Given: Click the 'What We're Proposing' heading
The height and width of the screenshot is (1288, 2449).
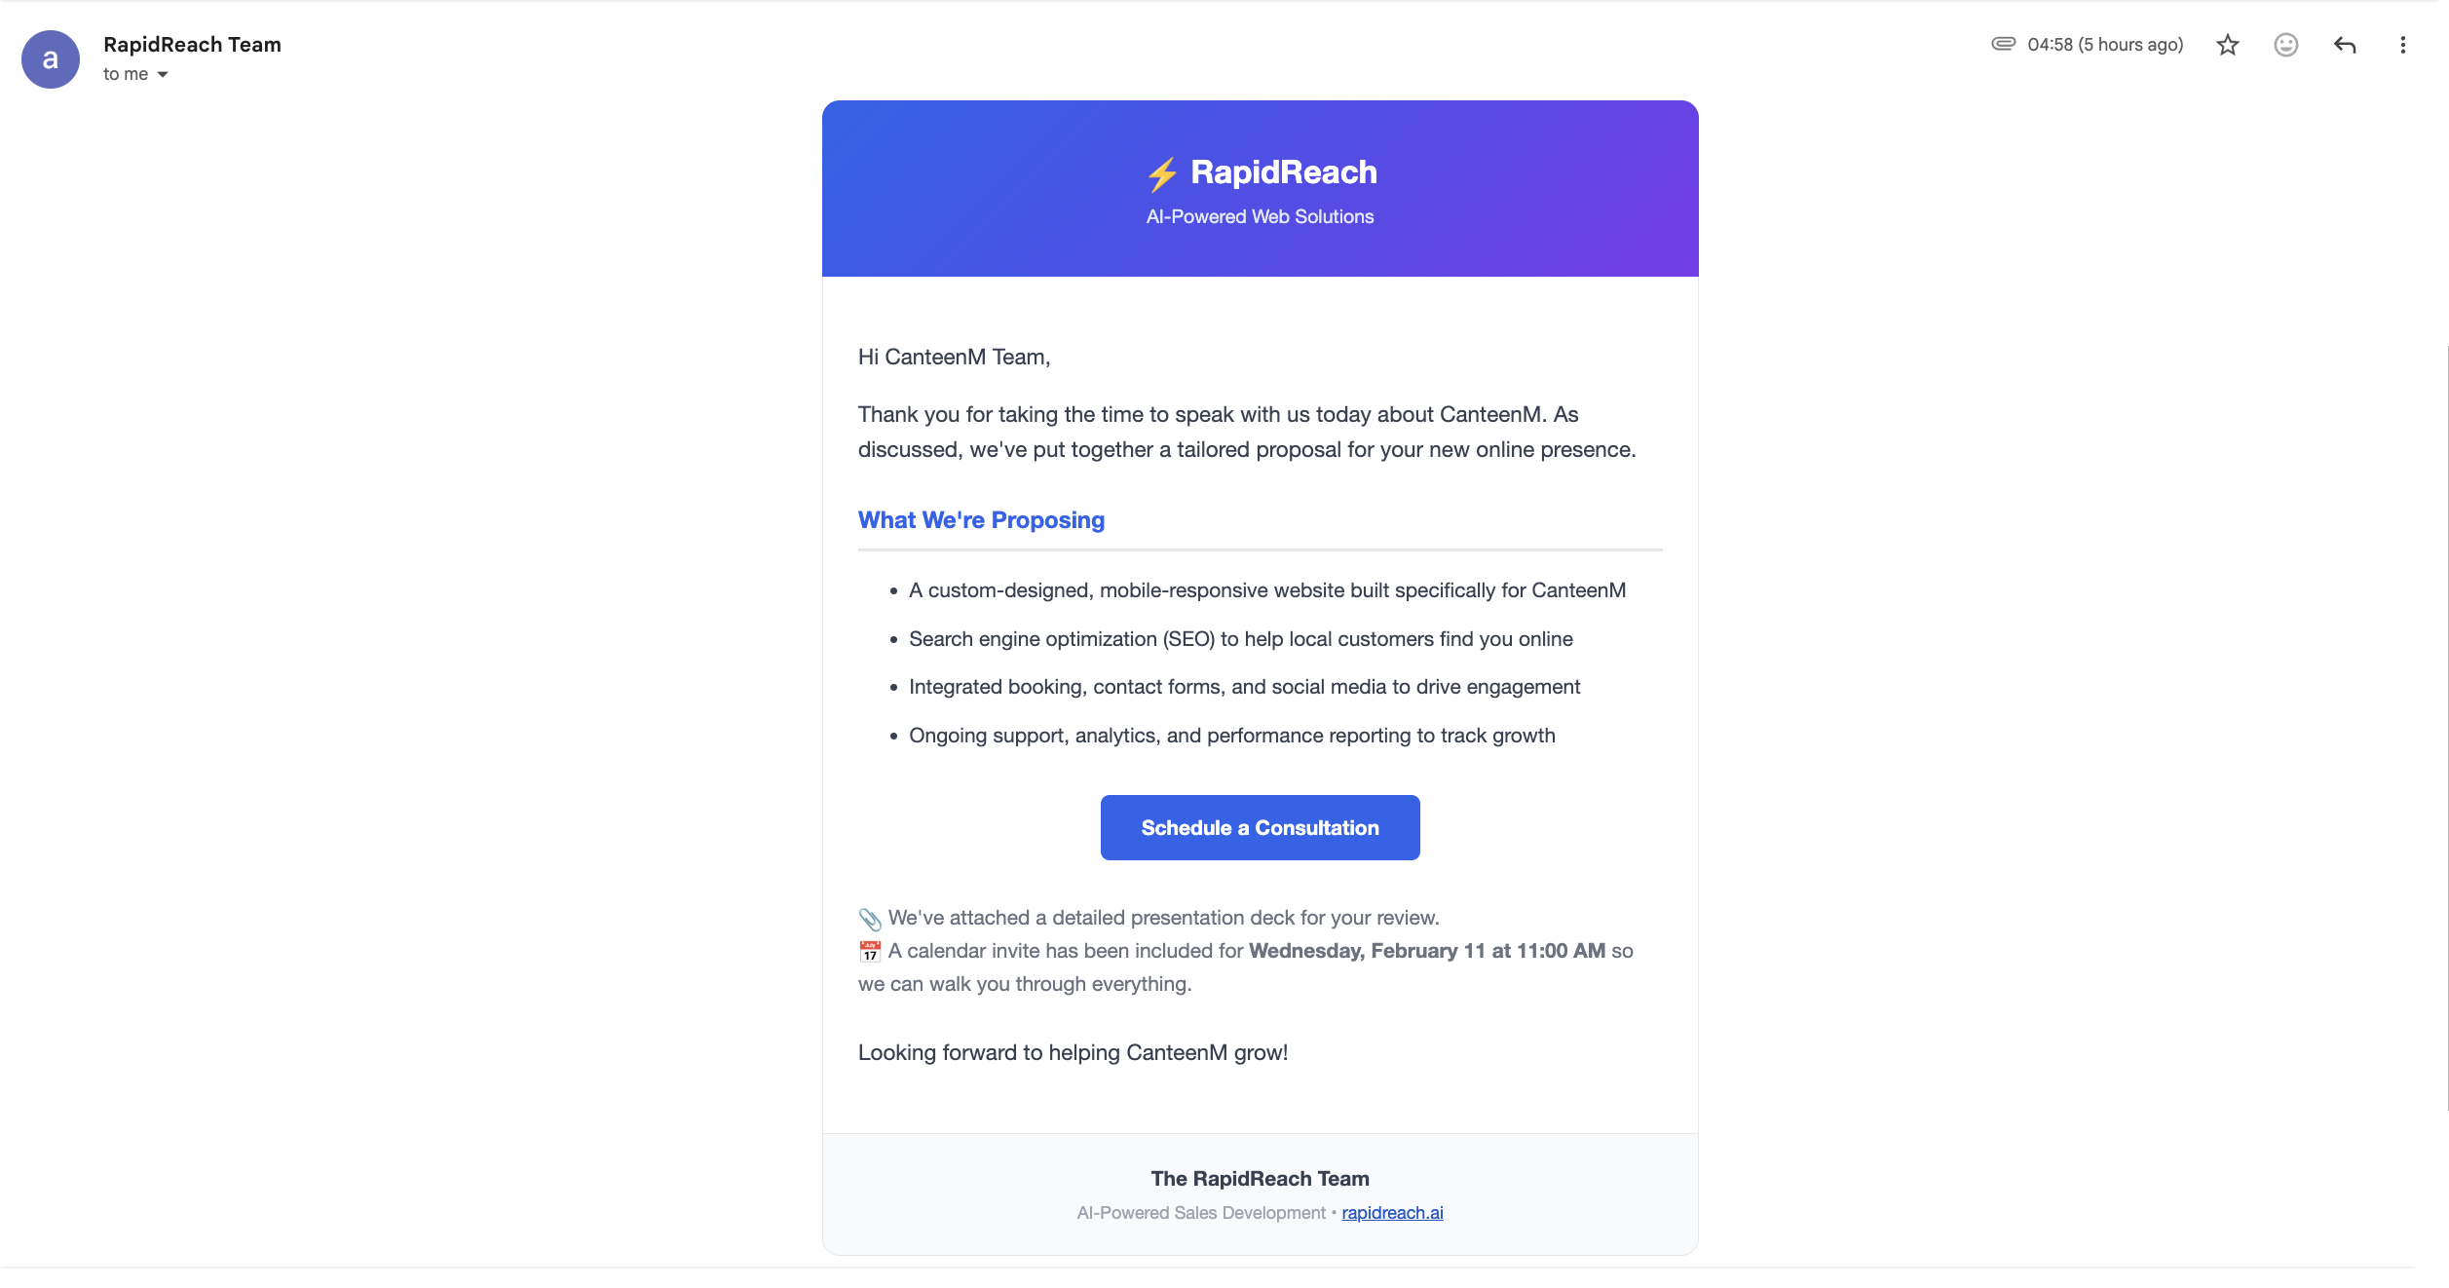Looking at the screenshot, I should coord(981,519).
